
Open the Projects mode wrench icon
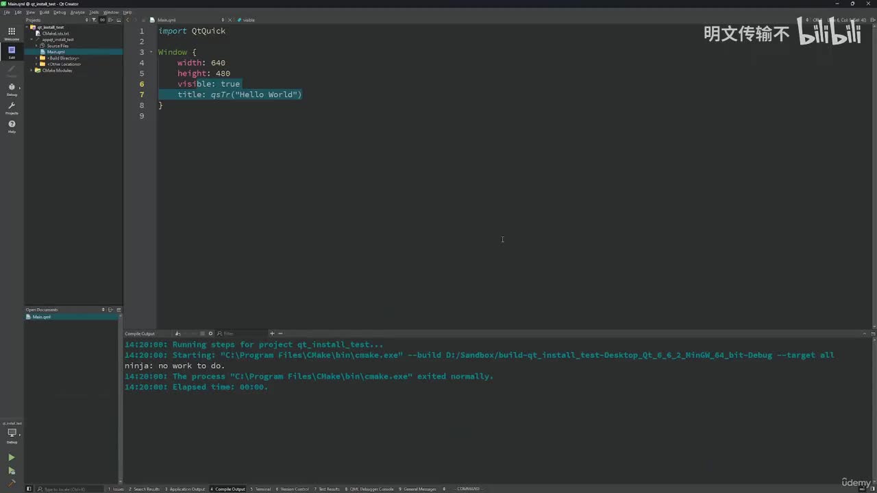(12, 108)
